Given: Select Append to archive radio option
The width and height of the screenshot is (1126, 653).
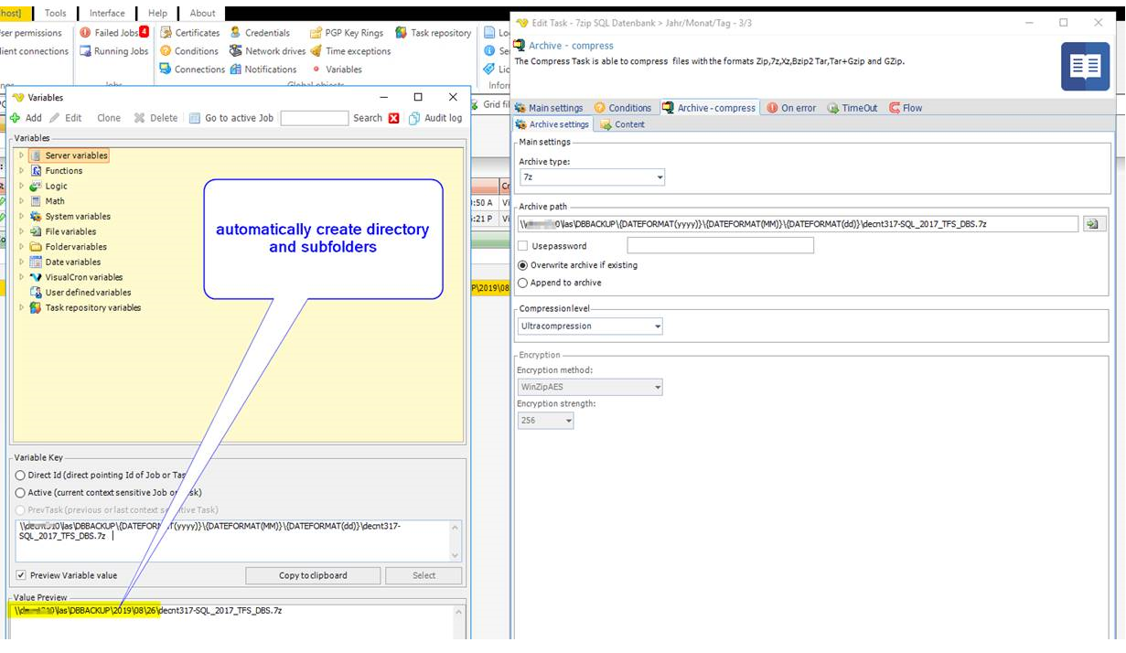Looking at the screenshot, I should [x=523, y=283].
